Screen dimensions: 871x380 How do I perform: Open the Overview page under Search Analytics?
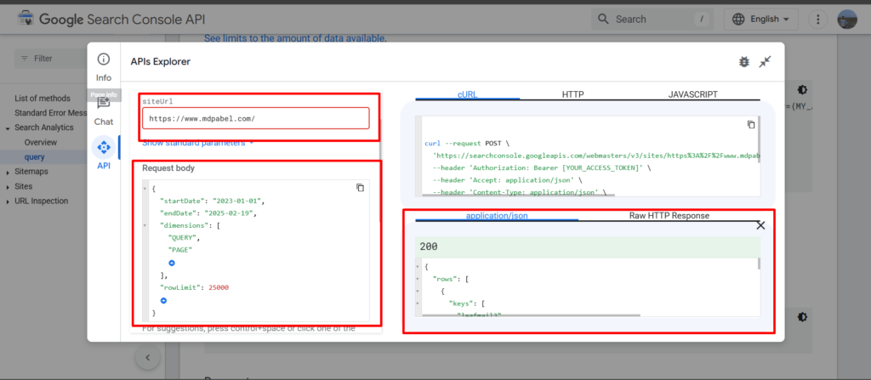pyautogui.click(x=41, y=142)
